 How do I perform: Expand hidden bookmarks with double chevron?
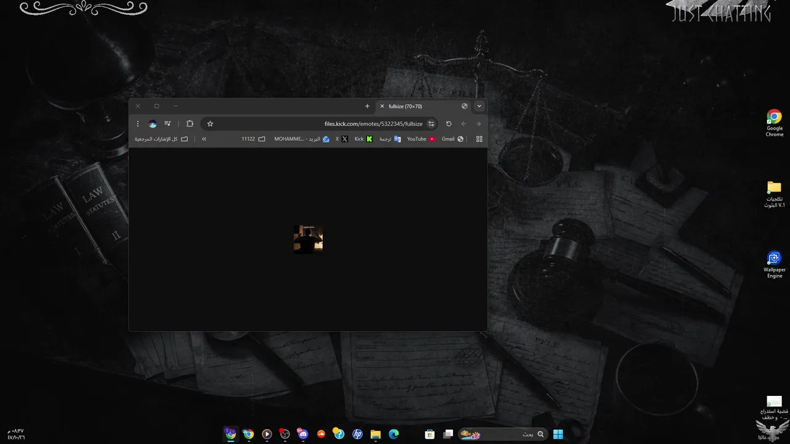pos(204,139)
